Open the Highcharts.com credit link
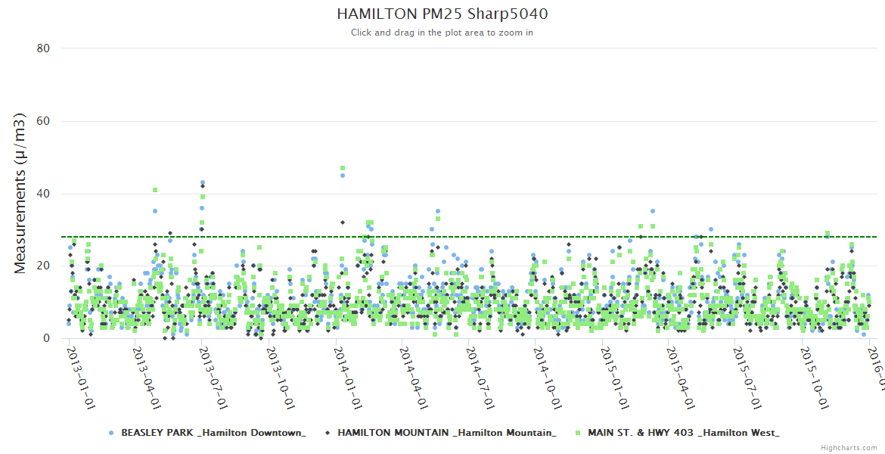The image size is (885, 454). point(849,448)
